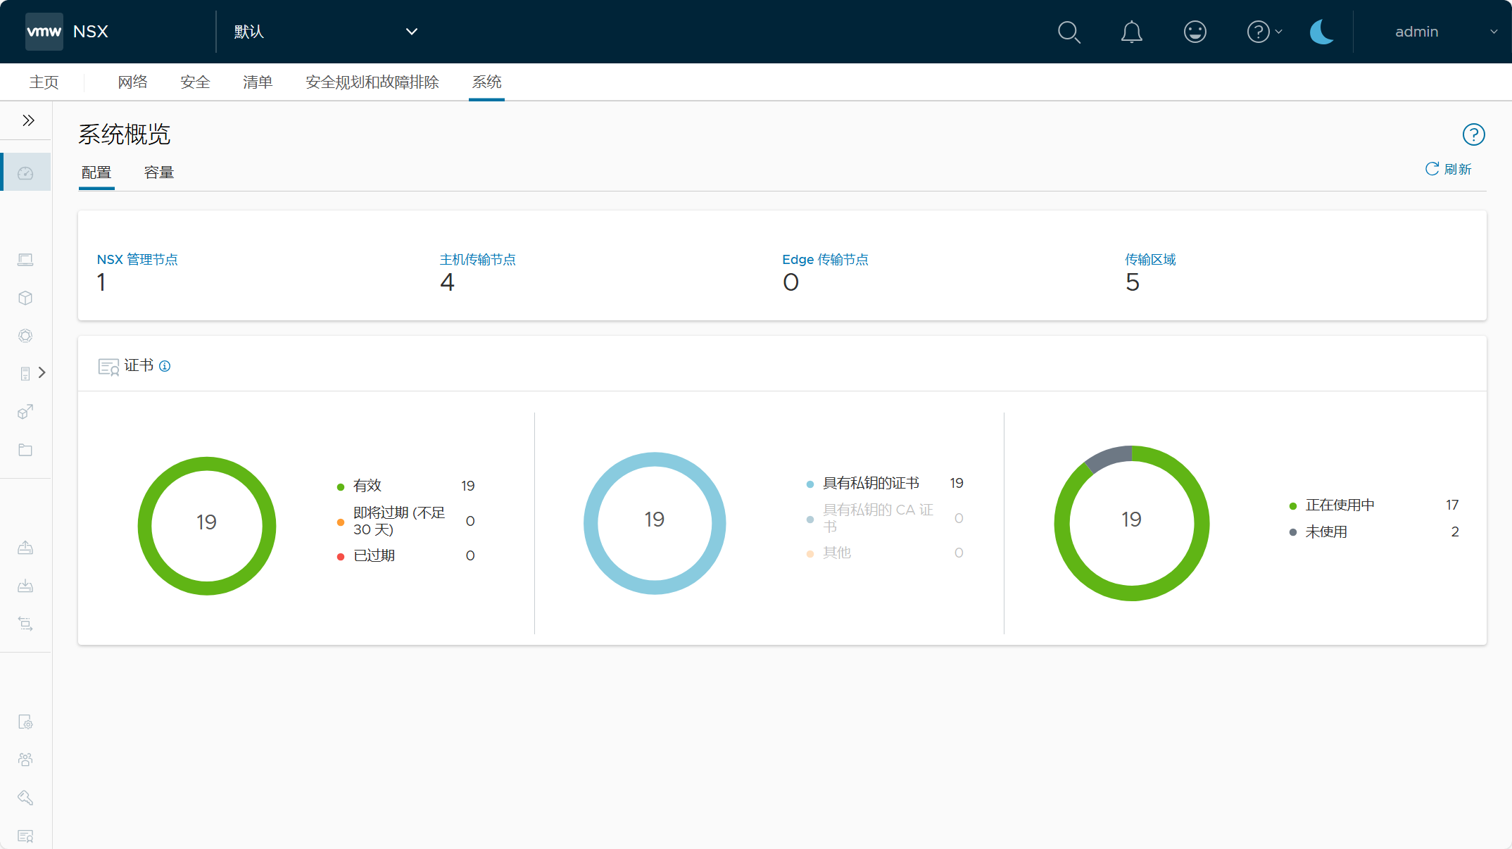Click the document with gear icon in sidebar
Screen dimensions: 1512x849
tap(25, 722)
